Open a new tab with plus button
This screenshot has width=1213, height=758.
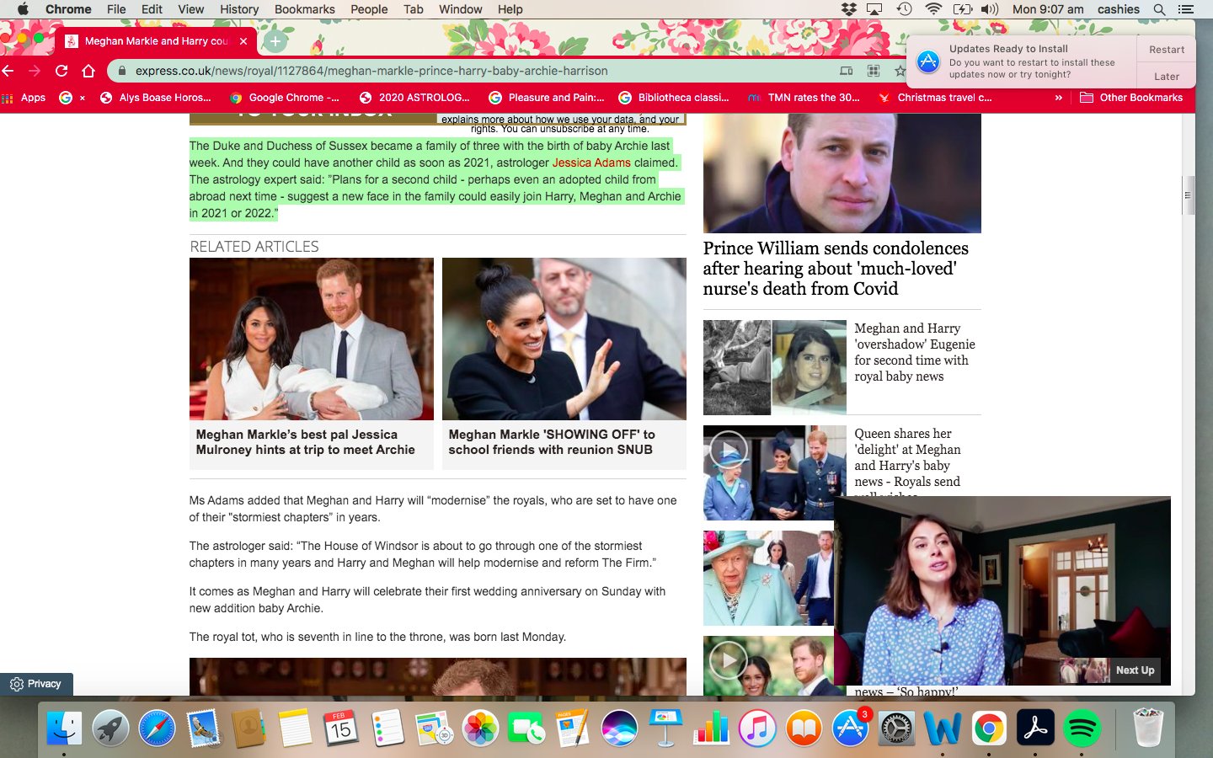[x=275, y=40]
